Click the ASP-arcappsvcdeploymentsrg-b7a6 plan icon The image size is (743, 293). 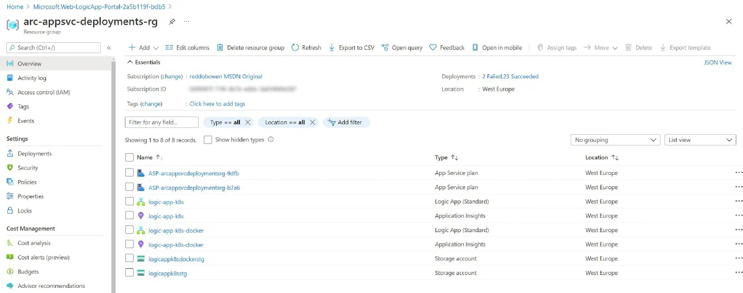[x=141, y=187]
